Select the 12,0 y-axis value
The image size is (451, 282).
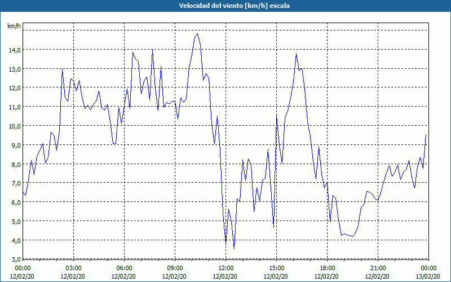point(15,88)
